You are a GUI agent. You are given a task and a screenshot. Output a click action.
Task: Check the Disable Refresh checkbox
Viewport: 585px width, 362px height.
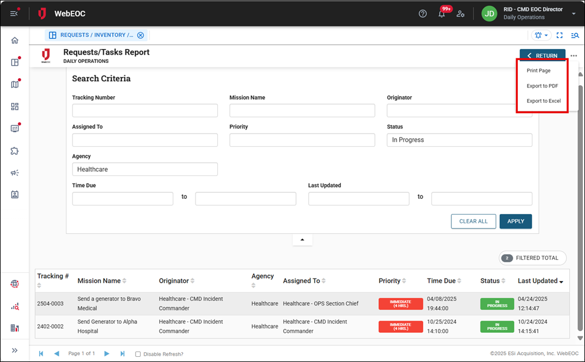click(138, 353)
